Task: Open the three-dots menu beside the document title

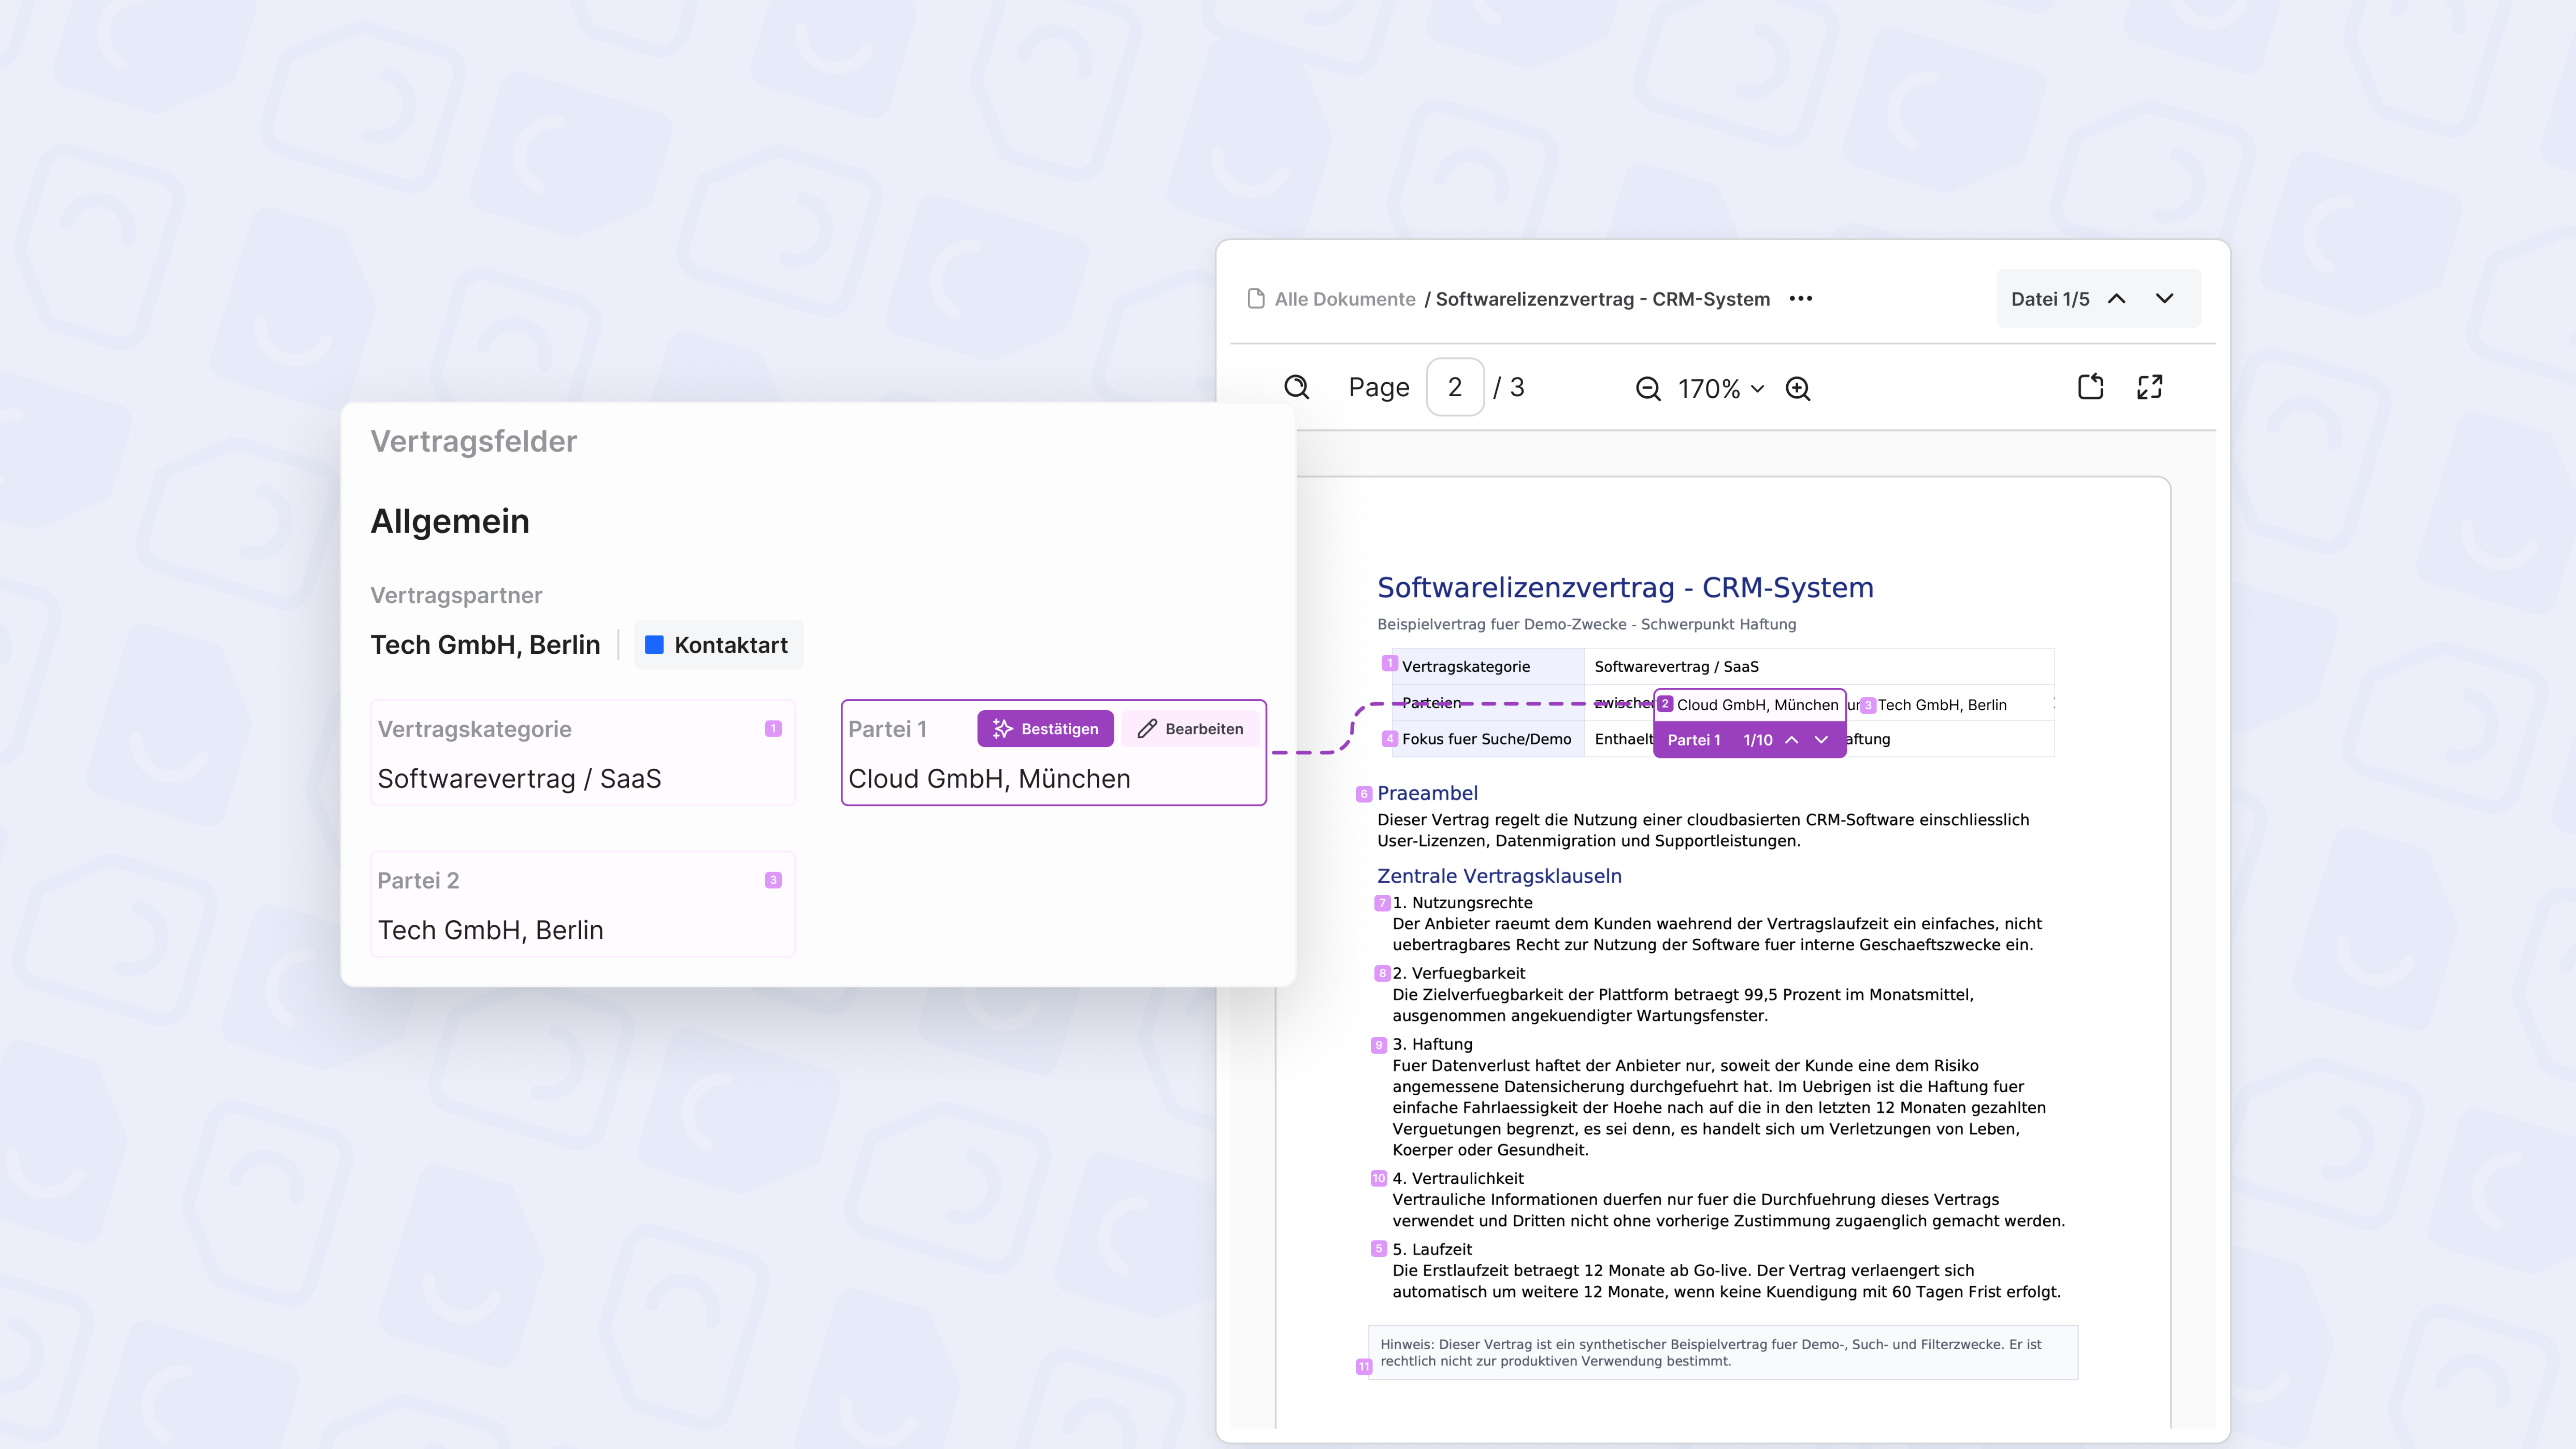Action: (1801, 299)
